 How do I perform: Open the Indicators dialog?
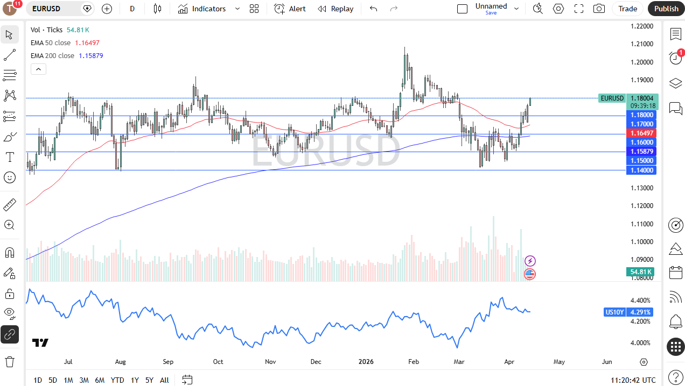tap(202, 9)
